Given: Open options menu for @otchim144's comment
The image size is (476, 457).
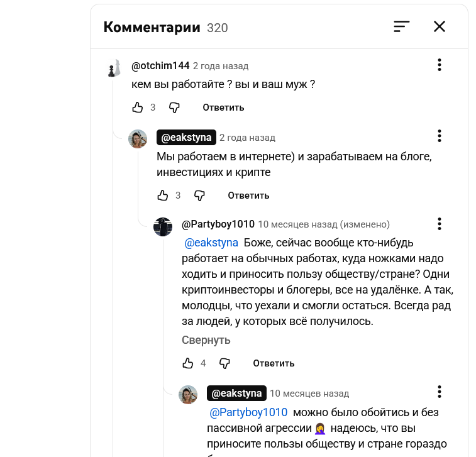Looking at the screenshot, I should [x=440, y=65].
